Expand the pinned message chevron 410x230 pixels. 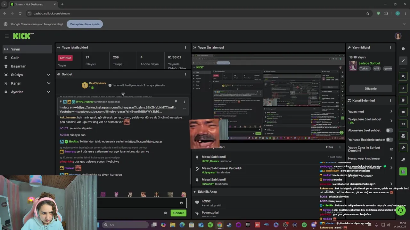click(x=184, y=109)
